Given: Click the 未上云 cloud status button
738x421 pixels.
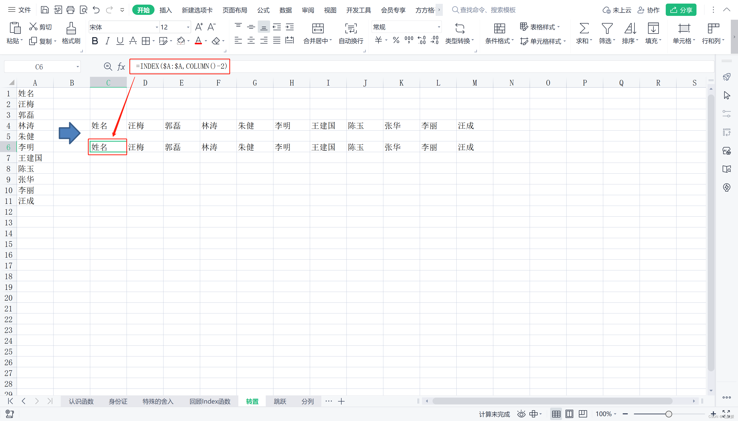Looking at the screenshot, I should [617, 10].
